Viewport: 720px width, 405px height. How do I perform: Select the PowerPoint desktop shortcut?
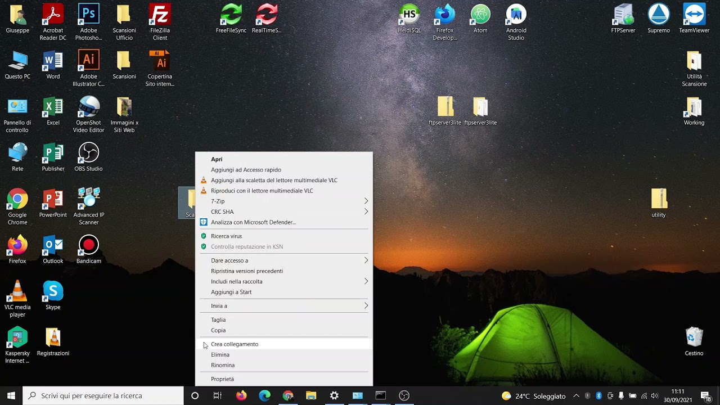[x=53, y=203]
